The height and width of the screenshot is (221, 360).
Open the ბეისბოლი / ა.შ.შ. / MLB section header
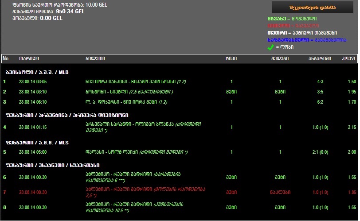37,73
